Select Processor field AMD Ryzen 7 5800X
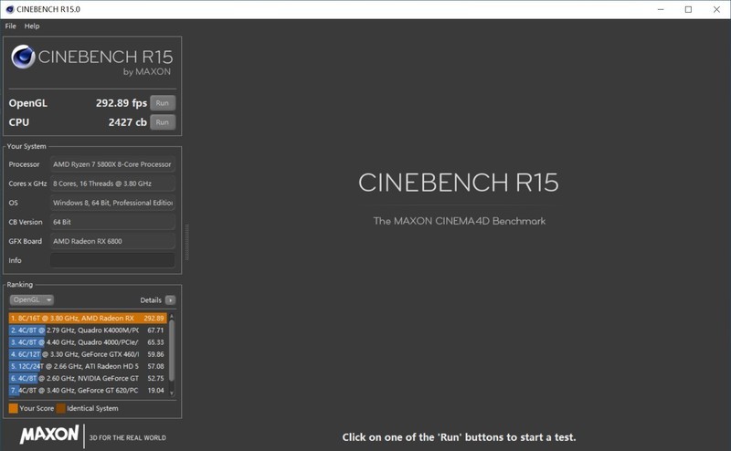 (x=112, y=164)
